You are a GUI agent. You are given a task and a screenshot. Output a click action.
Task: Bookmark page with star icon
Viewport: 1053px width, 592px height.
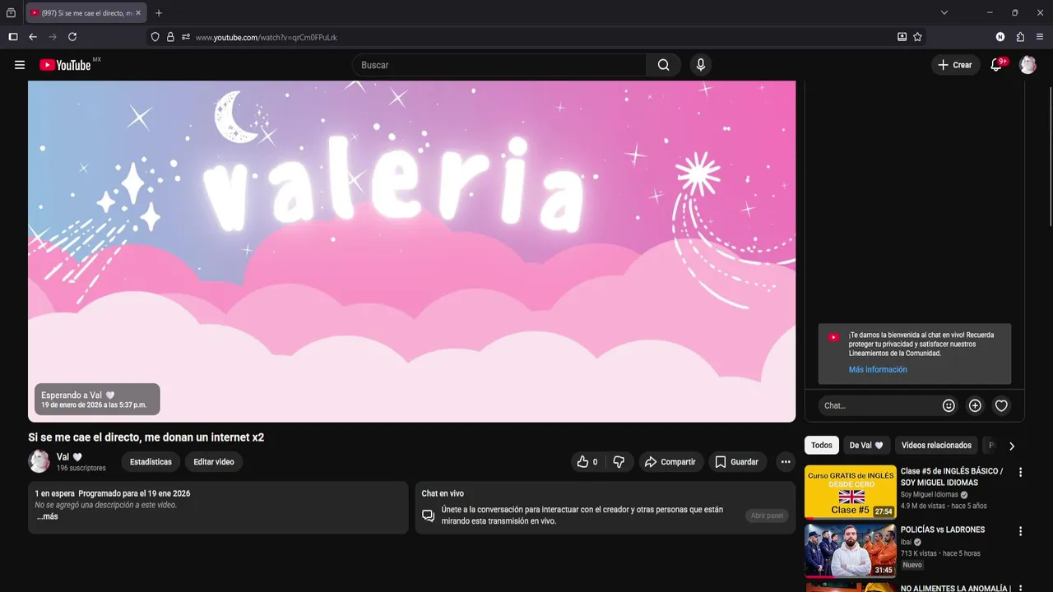[x=917, y=37]
